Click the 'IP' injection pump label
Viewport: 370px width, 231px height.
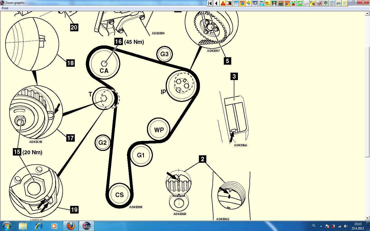163,92
